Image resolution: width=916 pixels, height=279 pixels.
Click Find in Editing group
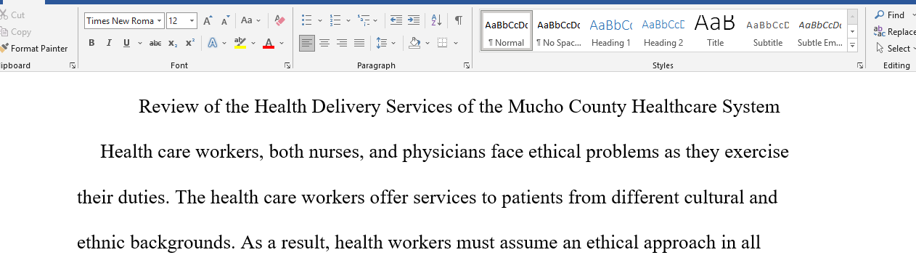[890, 15]
